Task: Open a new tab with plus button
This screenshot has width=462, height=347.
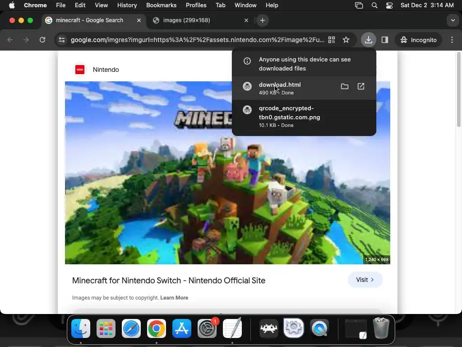Action: [x=262, y=20]
